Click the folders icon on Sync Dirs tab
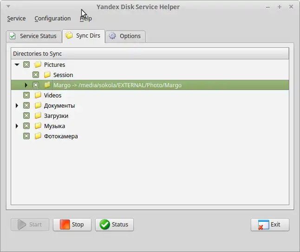The width and height of the screenshot is (300, 252). (x=69, y=35)
